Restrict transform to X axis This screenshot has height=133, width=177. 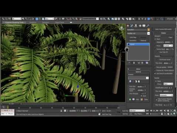click(x=139, y=19)
